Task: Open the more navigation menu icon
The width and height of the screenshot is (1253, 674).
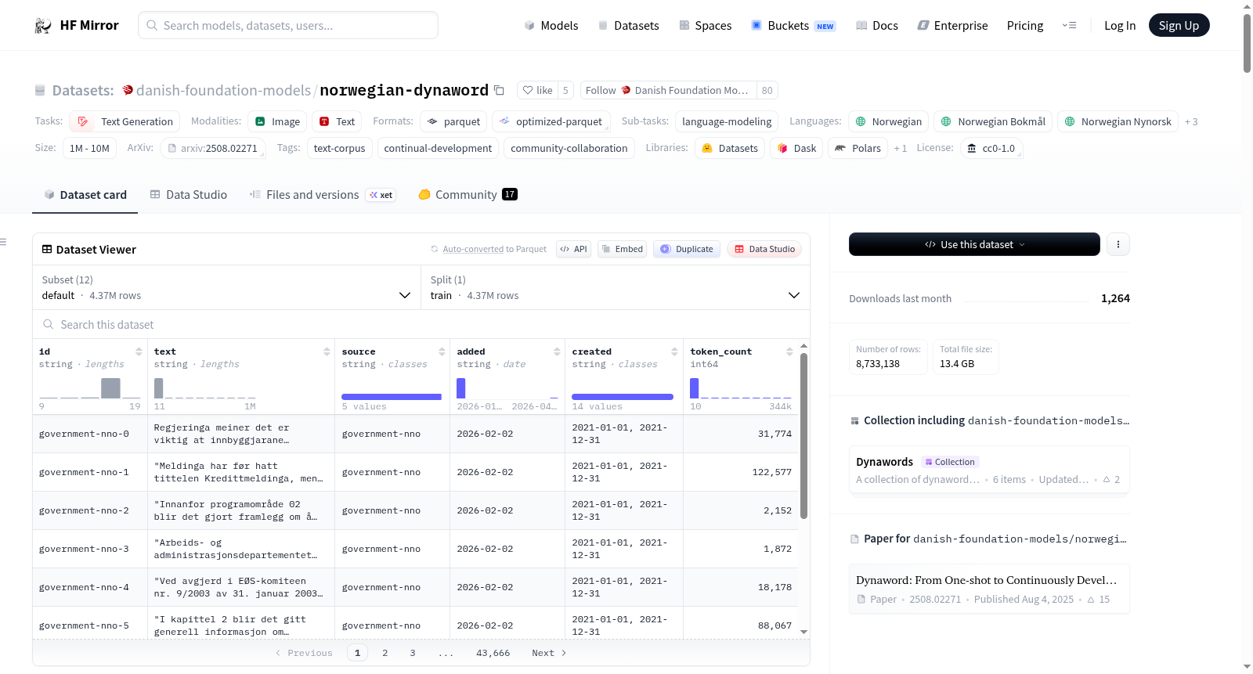Action: pos(1069,26)
